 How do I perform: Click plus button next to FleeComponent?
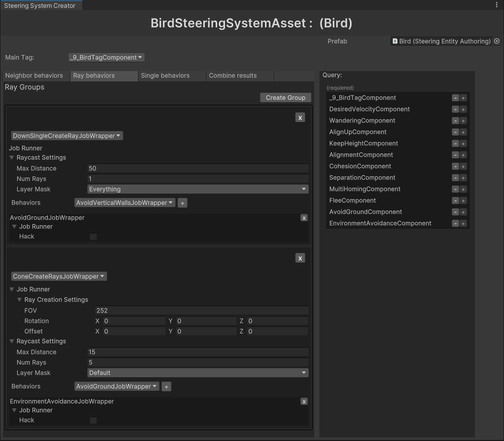463,201
